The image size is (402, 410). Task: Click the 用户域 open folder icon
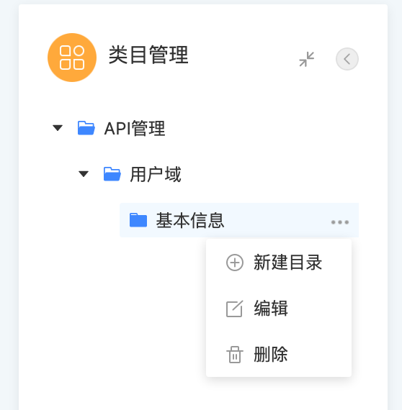(x=112, y=174)
